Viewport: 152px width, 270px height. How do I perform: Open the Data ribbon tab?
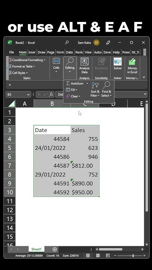(x=69, y=52)
